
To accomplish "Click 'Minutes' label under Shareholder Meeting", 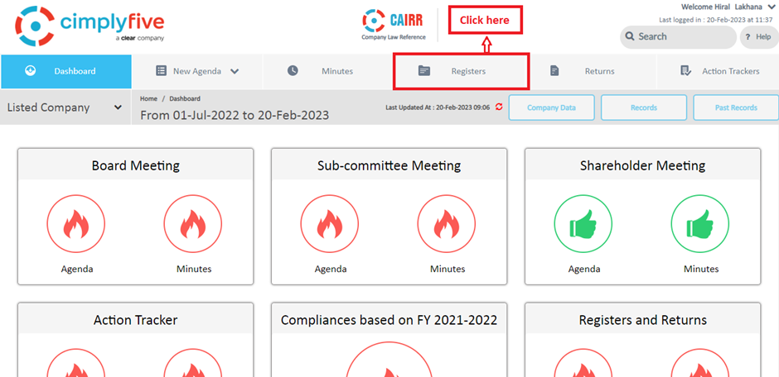I will coord(701,269).
